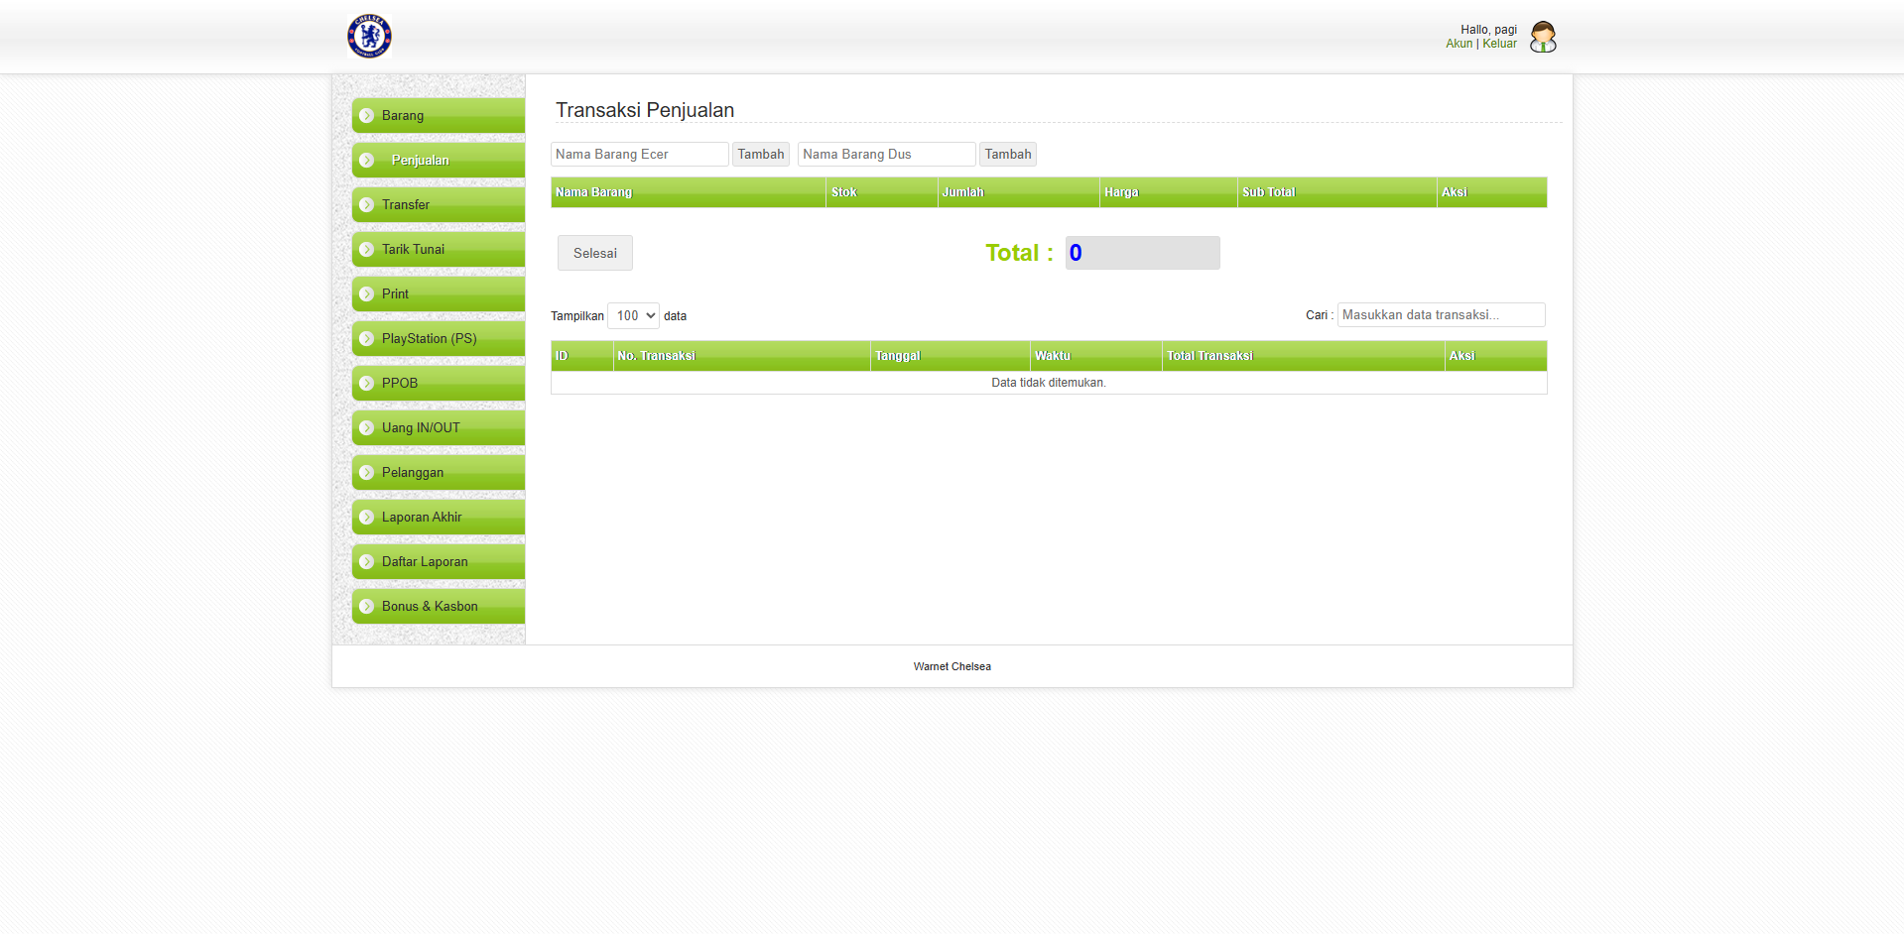Open the Akun link
Viewport: 1904px width, 934px height.
coord(1459,44)
